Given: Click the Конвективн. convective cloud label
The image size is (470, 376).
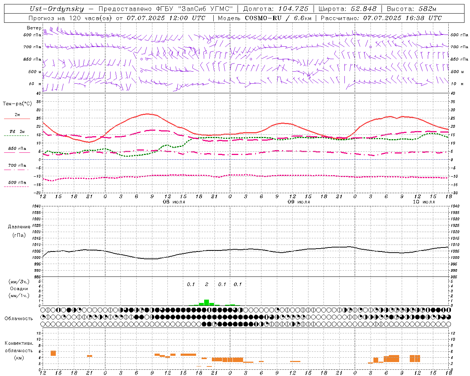Looking at the screenshot, I should pyautogui.click(x=19, y=343).
